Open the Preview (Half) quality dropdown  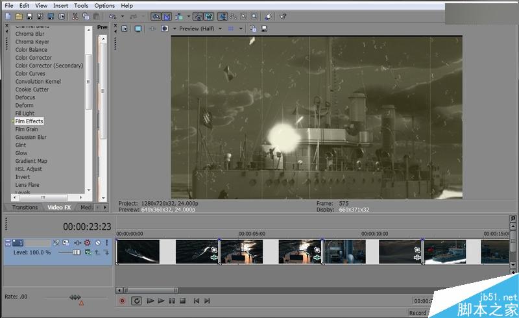click(200, 29)
